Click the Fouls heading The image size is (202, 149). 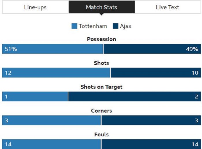point(101,134)
